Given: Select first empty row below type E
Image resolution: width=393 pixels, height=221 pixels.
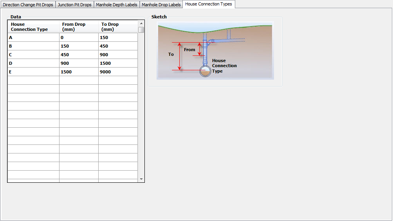Looking at the screenshot, I should (33, 80).
